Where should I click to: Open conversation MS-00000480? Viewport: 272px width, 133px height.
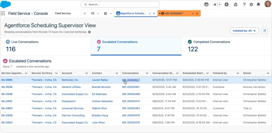(x=131, y=94)
